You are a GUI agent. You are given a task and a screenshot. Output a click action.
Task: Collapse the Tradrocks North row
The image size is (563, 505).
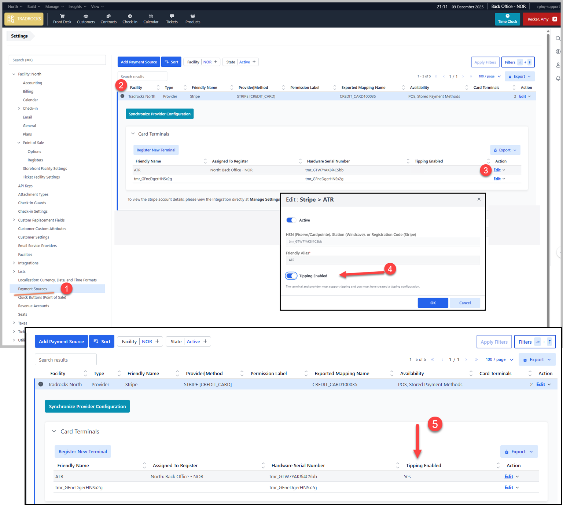click(122, 96)
